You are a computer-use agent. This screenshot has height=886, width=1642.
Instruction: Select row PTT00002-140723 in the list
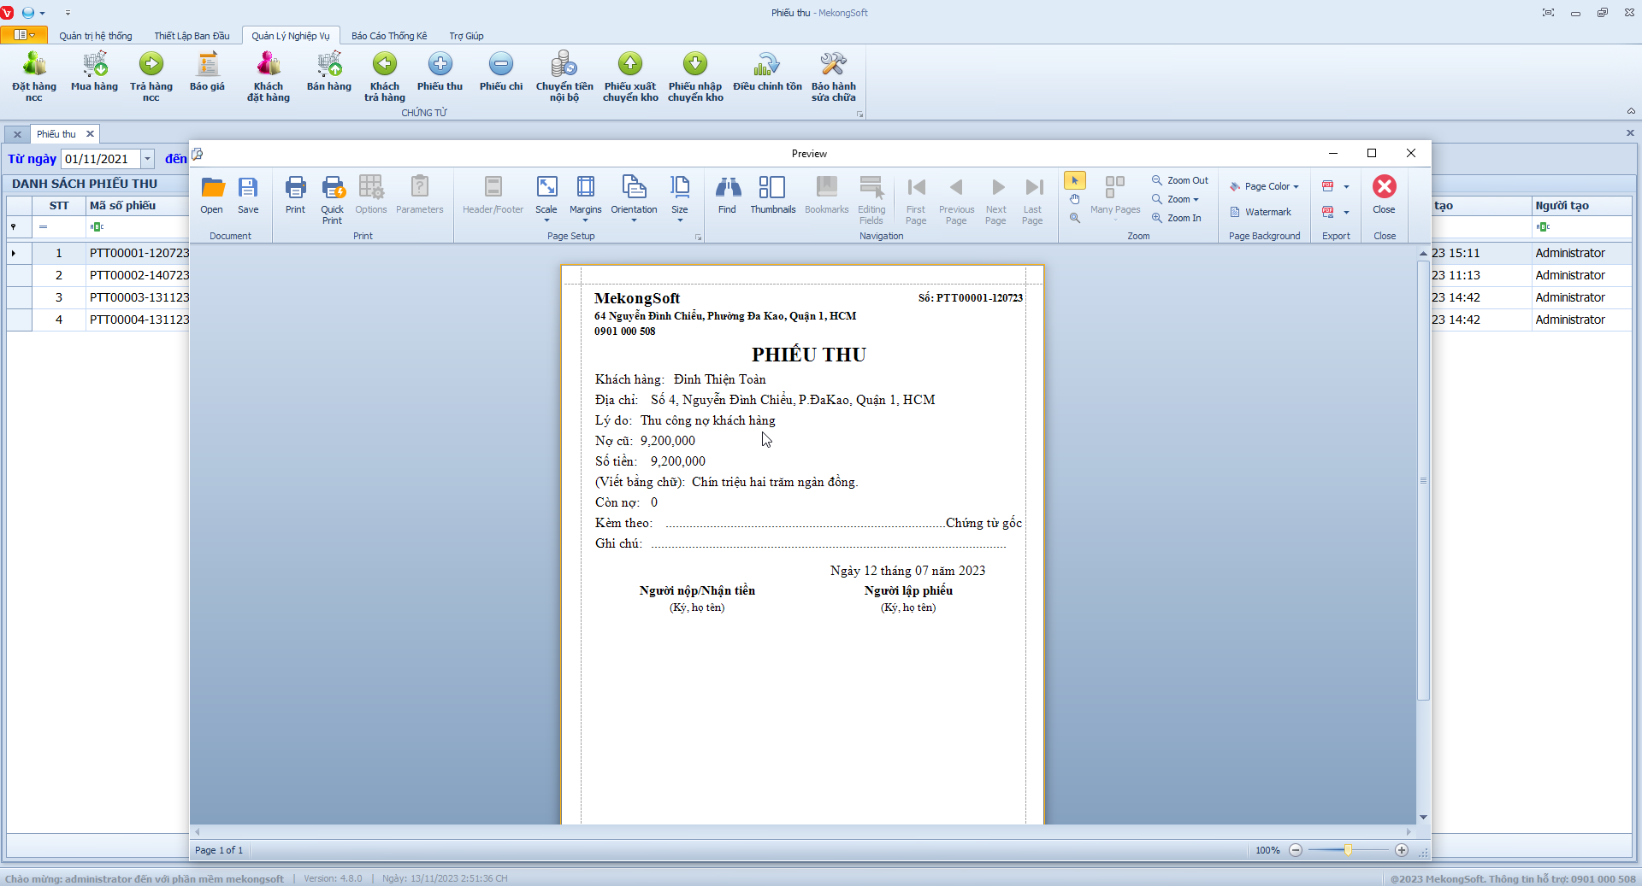pyautogui.click(x=97, y=275)
